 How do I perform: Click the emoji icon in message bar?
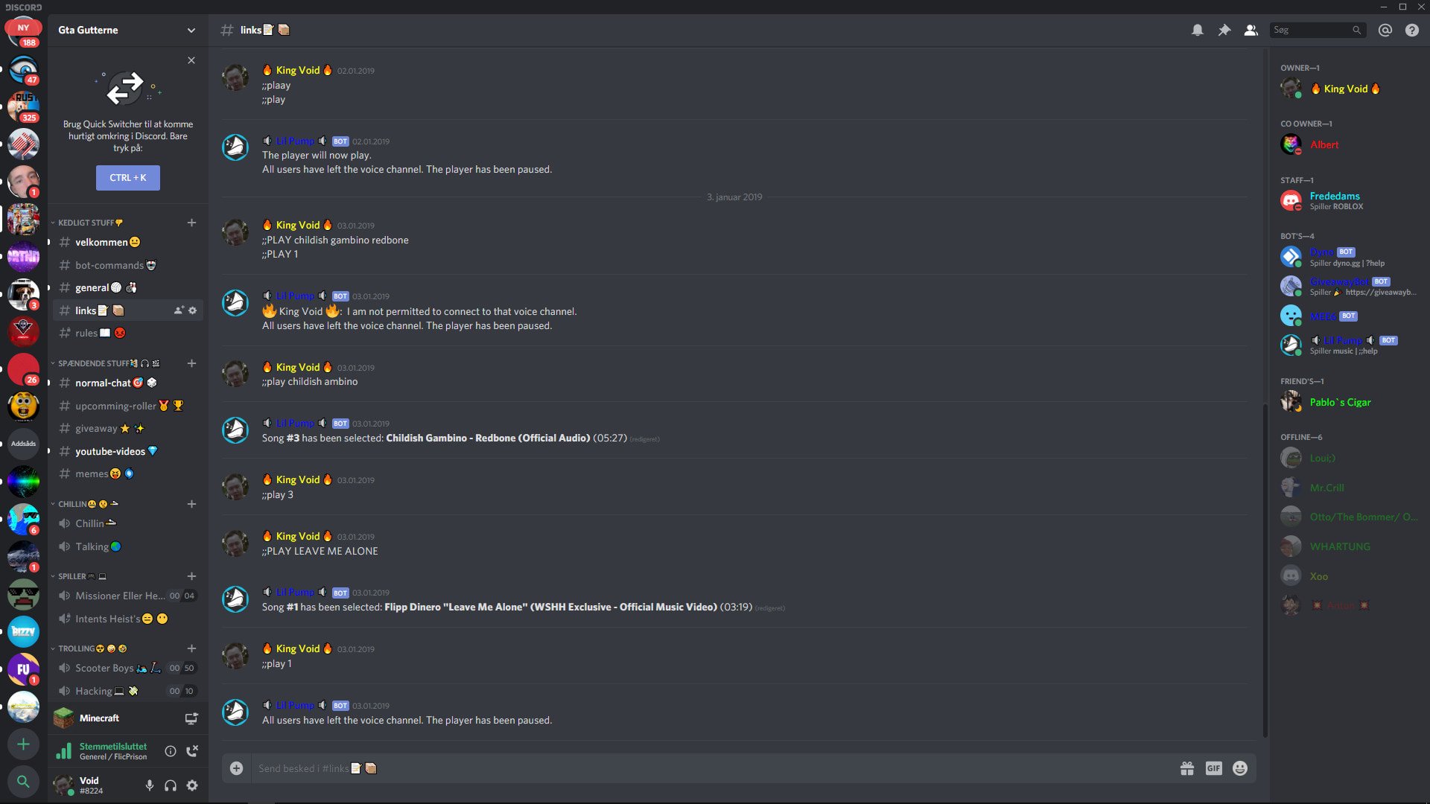point(1239,768)
